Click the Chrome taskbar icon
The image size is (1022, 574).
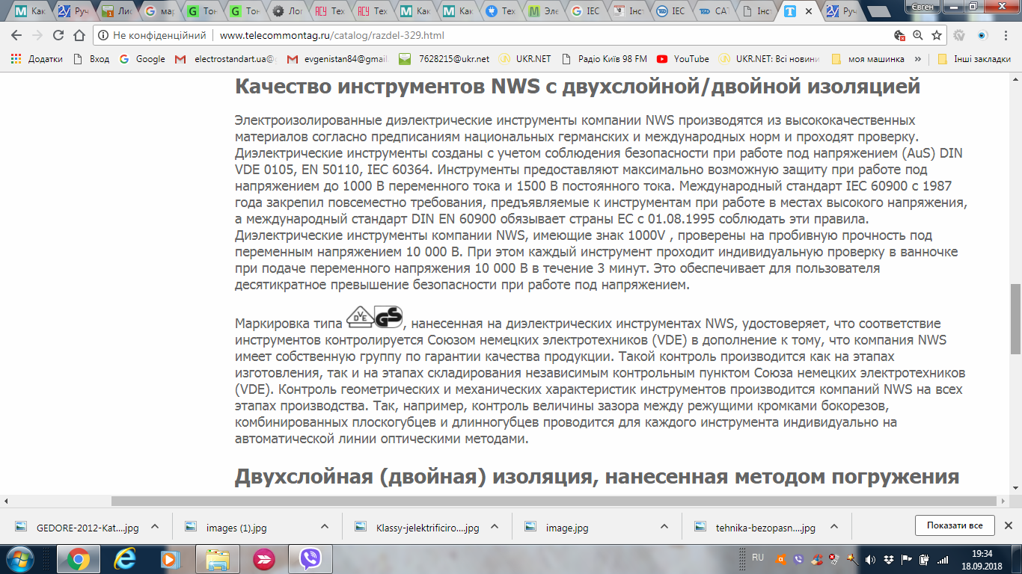click(77, 558)
